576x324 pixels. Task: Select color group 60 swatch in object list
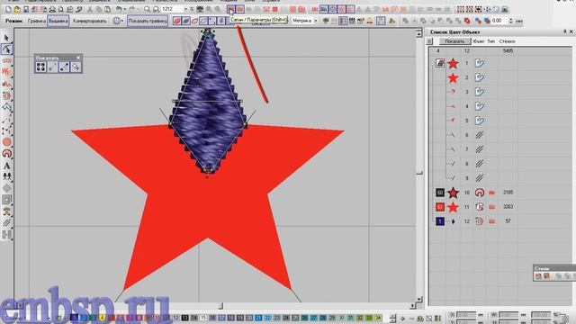click(440, 193)
